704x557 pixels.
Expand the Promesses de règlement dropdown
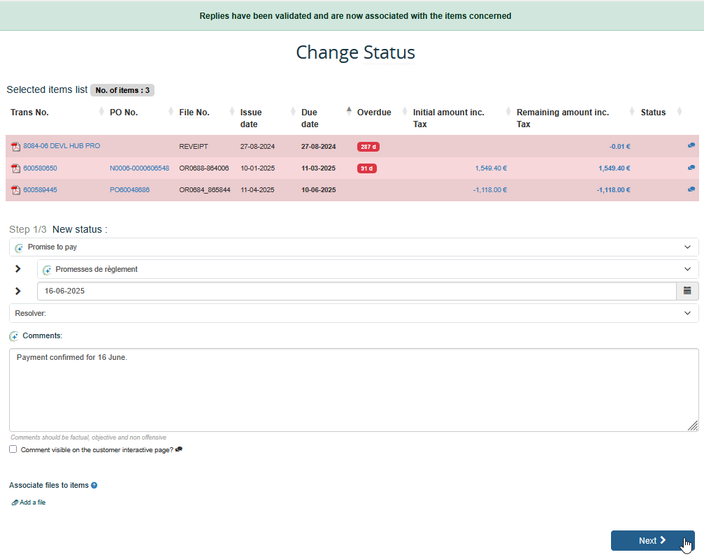coord(367,269)
